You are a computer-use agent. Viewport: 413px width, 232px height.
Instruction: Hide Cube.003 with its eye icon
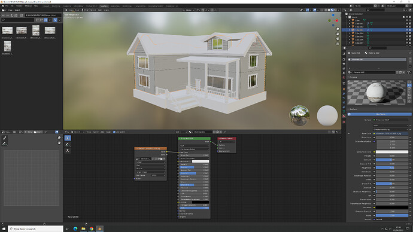pyautogui.click(x=406, y=30)
